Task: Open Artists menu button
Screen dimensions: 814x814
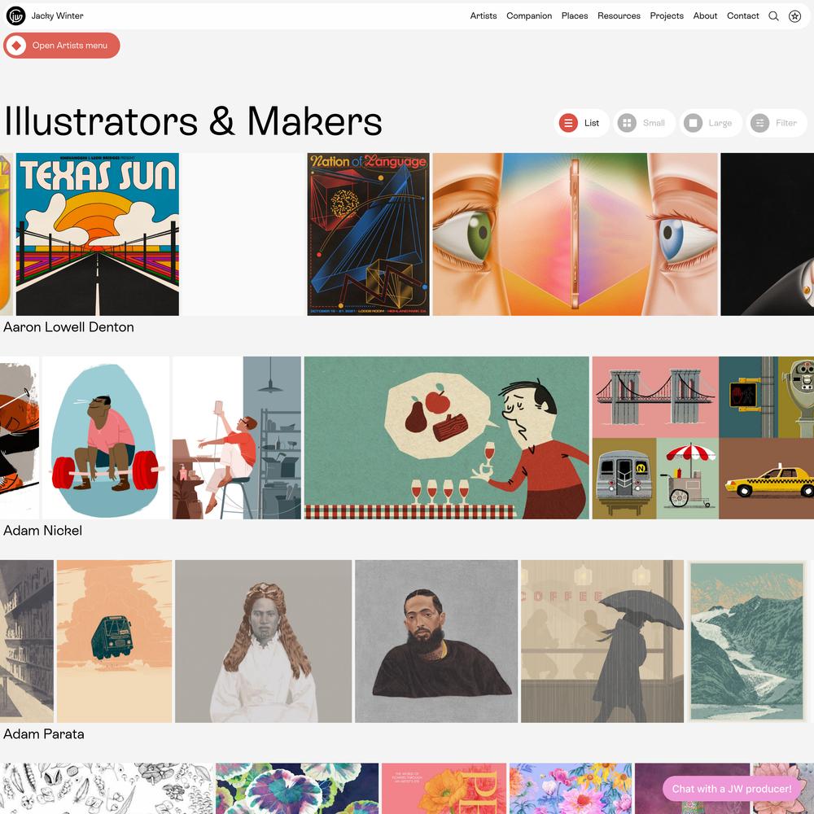Action: point(62,46)
